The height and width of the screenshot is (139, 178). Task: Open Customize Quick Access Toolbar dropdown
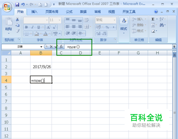[x=54, y=5]
